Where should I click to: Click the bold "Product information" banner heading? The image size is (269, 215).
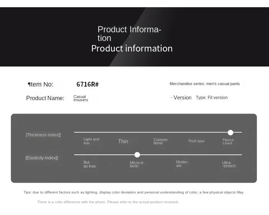coord(132,48)
